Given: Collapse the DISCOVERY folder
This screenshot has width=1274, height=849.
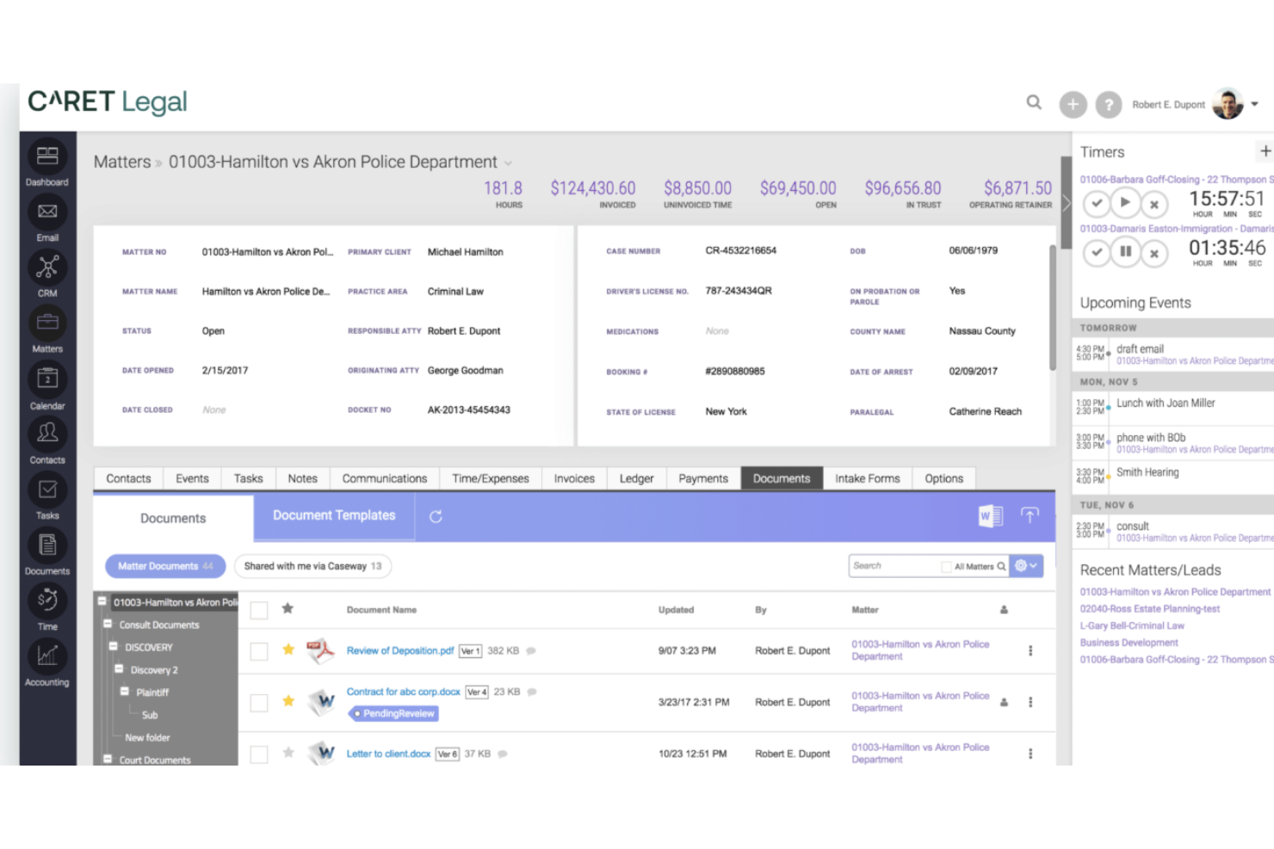Looking at the screenshot, I should 113,647.
